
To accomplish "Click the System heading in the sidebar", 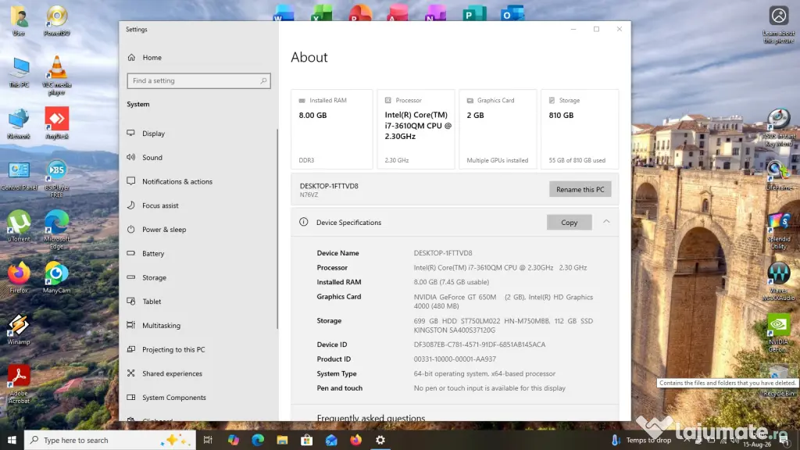I will (x=138, y=104).
